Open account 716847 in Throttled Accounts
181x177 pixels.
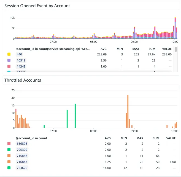point(22,162)
